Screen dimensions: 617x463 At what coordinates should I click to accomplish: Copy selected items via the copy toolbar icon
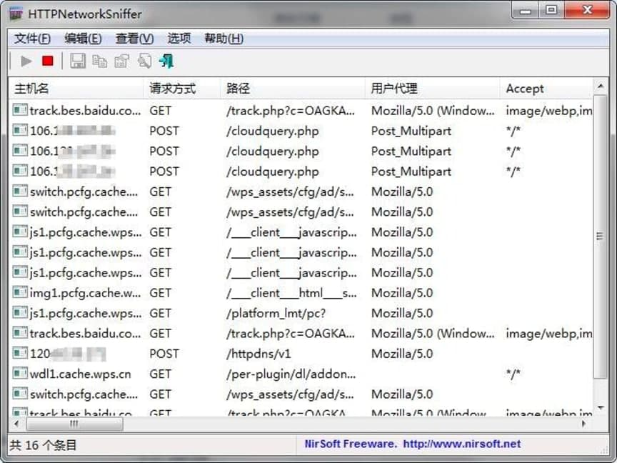click(x=99, y=61)
